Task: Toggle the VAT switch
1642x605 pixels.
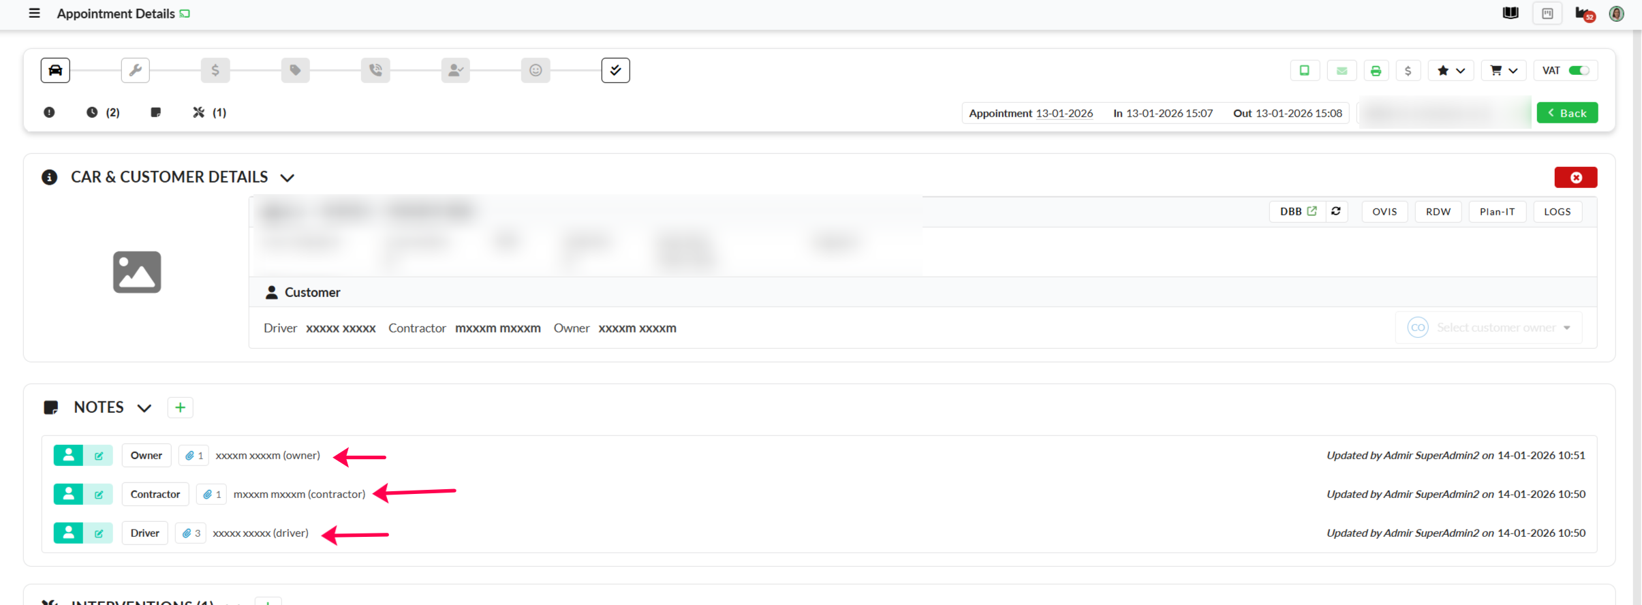Action: coord(1578,71)
